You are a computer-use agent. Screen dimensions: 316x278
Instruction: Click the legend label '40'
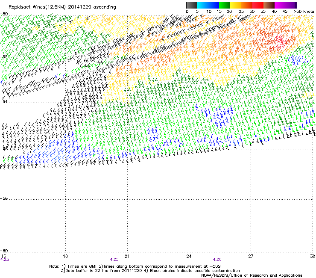[x=274, y=12]
